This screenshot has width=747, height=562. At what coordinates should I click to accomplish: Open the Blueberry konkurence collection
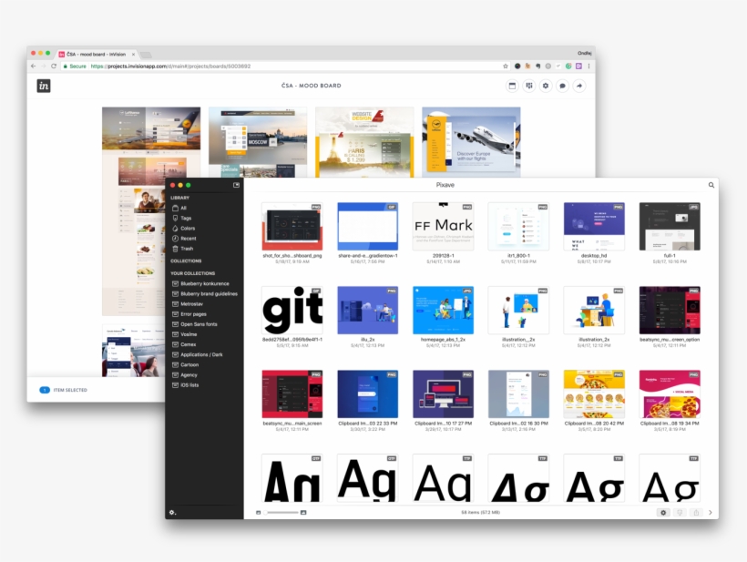pos(204,283)
